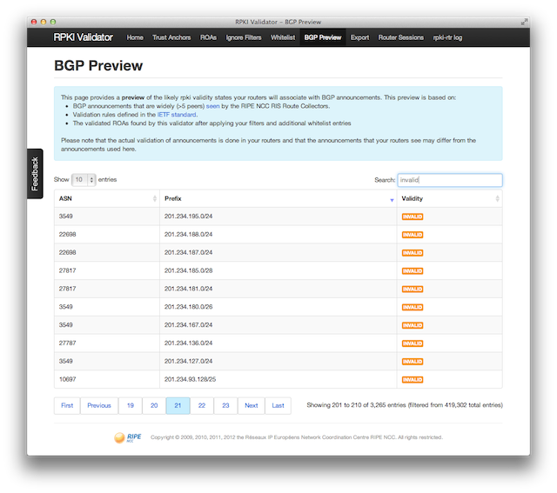Click the Prefix column sort arrow
557x493 pixels.
392,199
